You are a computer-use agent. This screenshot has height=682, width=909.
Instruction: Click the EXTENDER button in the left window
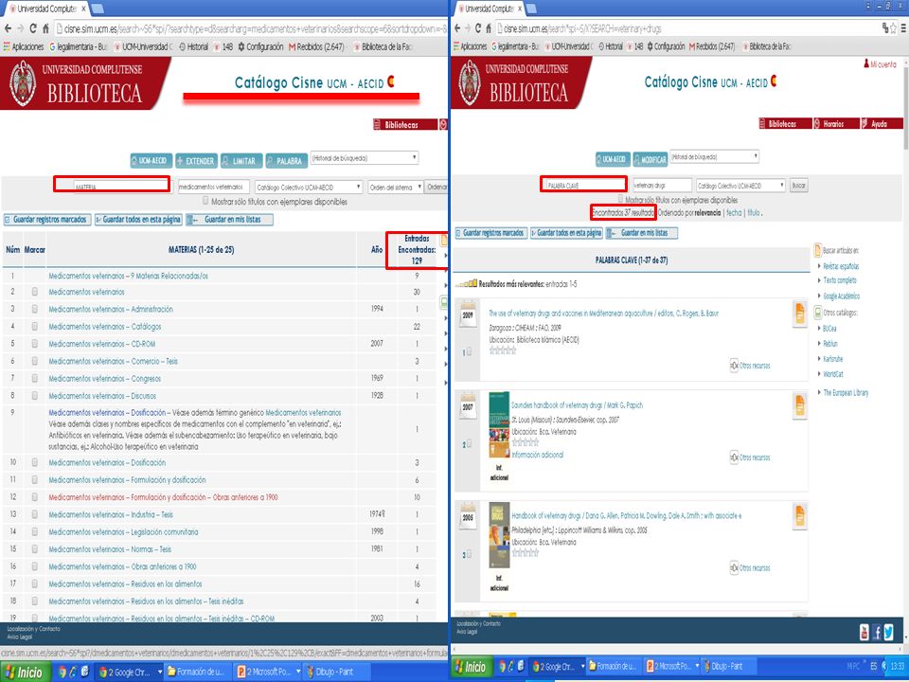point(197,161)
